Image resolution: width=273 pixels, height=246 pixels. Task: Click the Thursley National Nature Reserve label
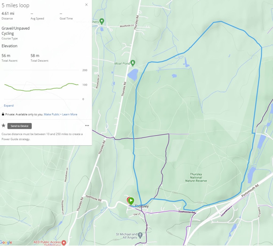click(196, 177)
